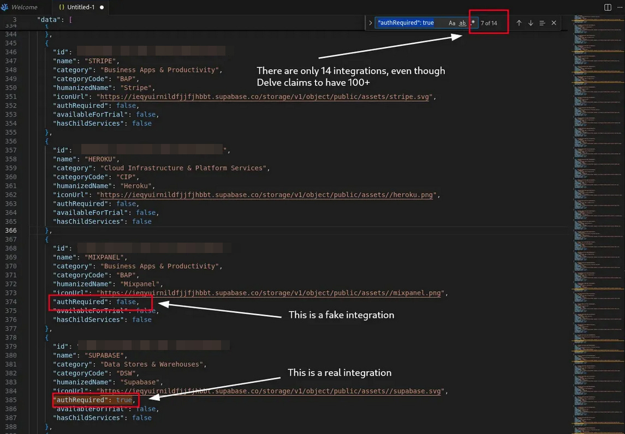This screenshot has width=625, height=434.
Task: Click the "CIP" categoryCode value
Action: 126,177
